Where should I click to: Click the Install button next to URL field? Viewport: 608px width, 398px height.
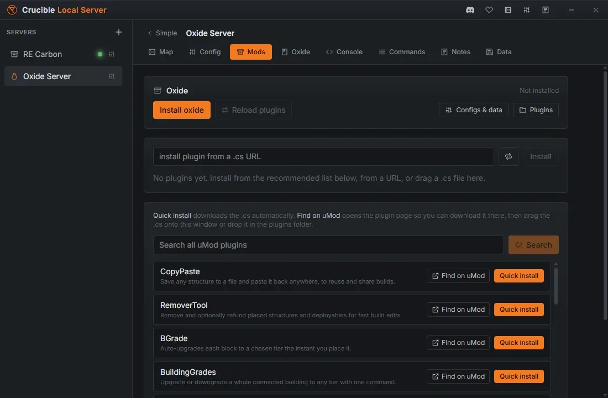[x=541, y=156]
